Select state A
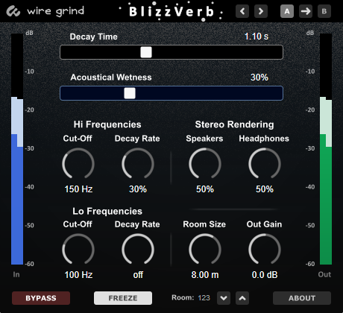The height and width of the screenshot is (313, 343). coord(287,11)
